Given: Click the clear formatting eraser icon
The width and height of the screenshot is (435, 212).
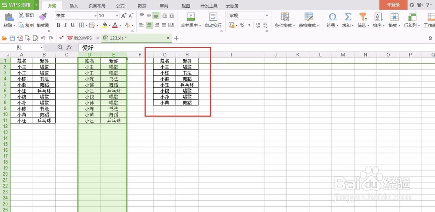Looking at the screenshot, I should pos(127,25).
